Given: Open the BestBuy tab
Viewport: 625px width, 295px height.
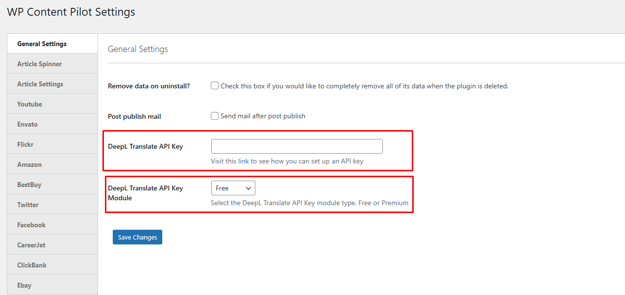Looking at the screenshot, I should 52,185.
